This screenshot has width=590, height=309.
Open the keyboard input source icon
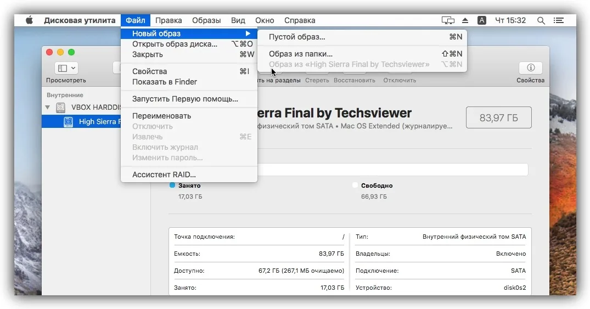point(482,20)
